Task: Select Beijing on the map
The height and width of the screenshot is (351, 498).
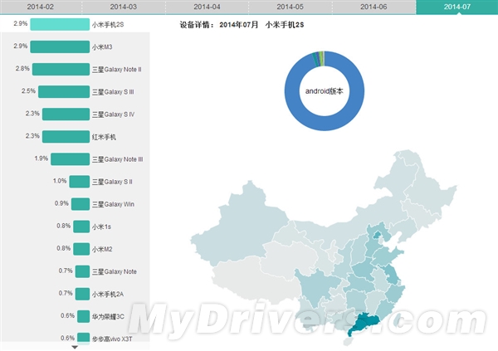Action: (378, 236)
